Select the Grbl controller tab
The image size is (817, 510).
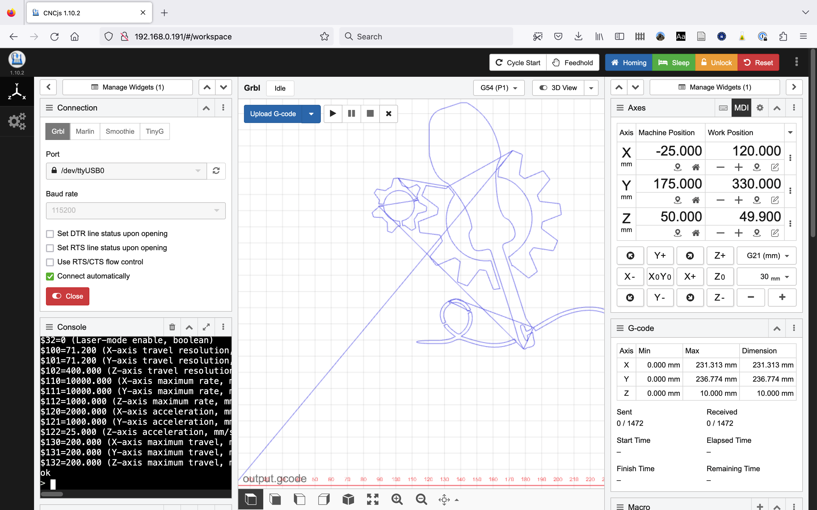[58, 131]
